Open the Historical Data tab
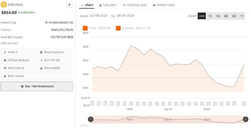 click(x=135, y=5)
